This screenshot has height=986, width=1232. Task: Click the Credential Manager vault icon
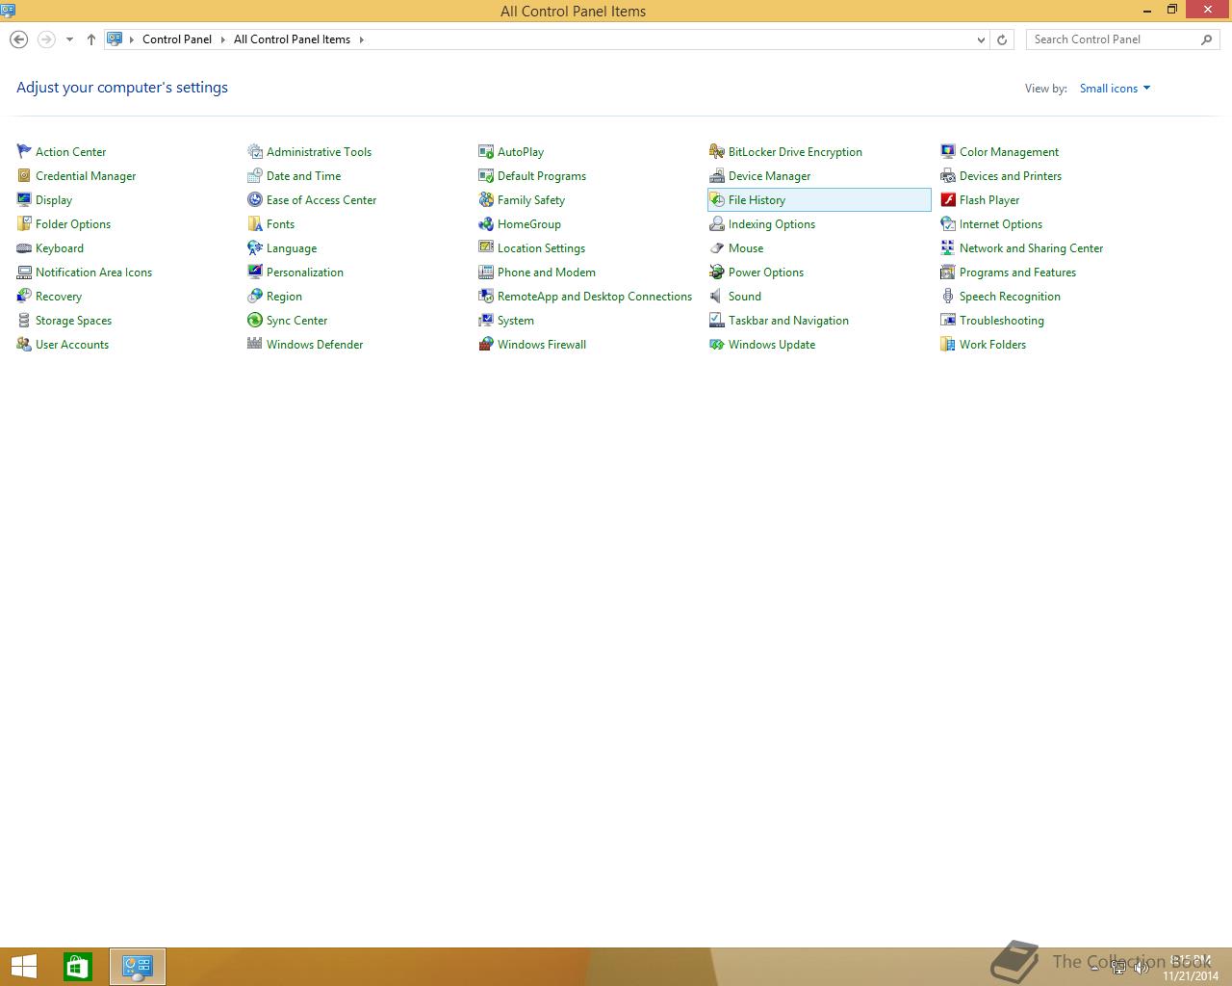point(24,175)
